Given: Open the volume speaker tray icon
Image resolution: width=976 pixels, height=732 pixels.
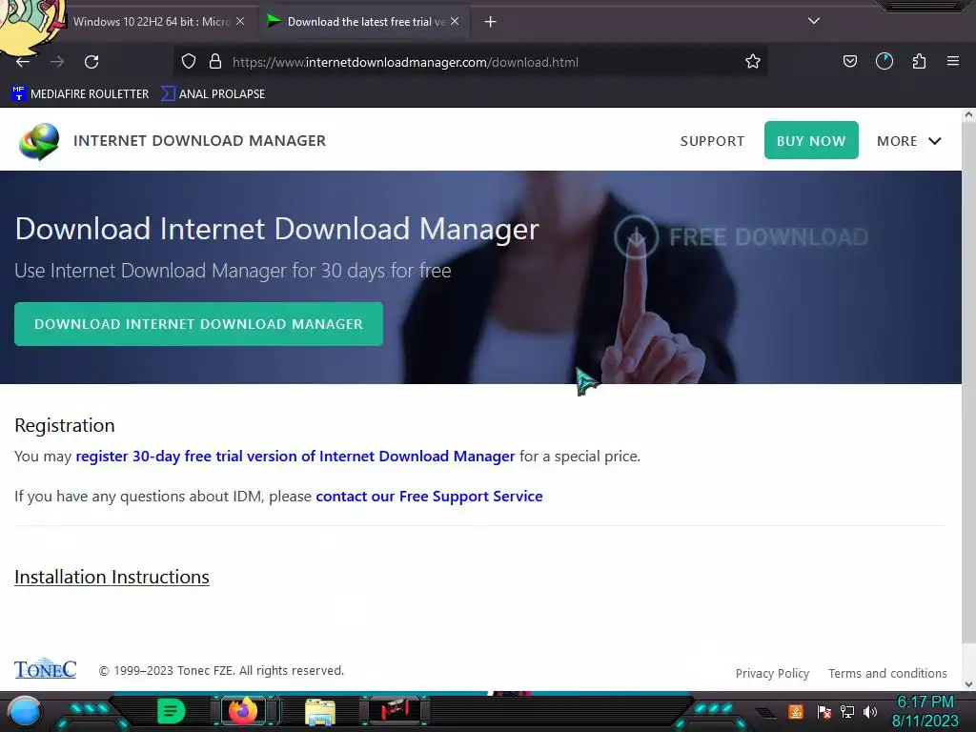Looking at the screenshot, I should 869,711.
